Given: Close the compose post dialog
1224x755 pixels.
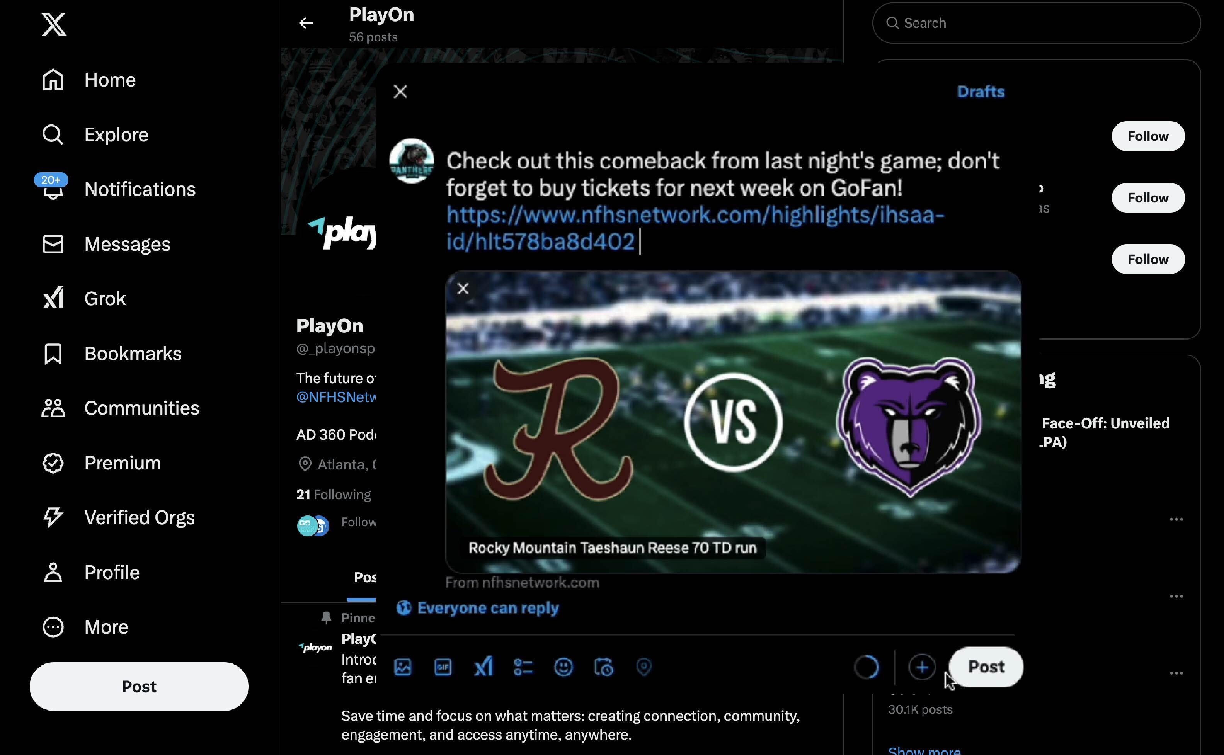Looking at the screenshot, I should point(400,91).
